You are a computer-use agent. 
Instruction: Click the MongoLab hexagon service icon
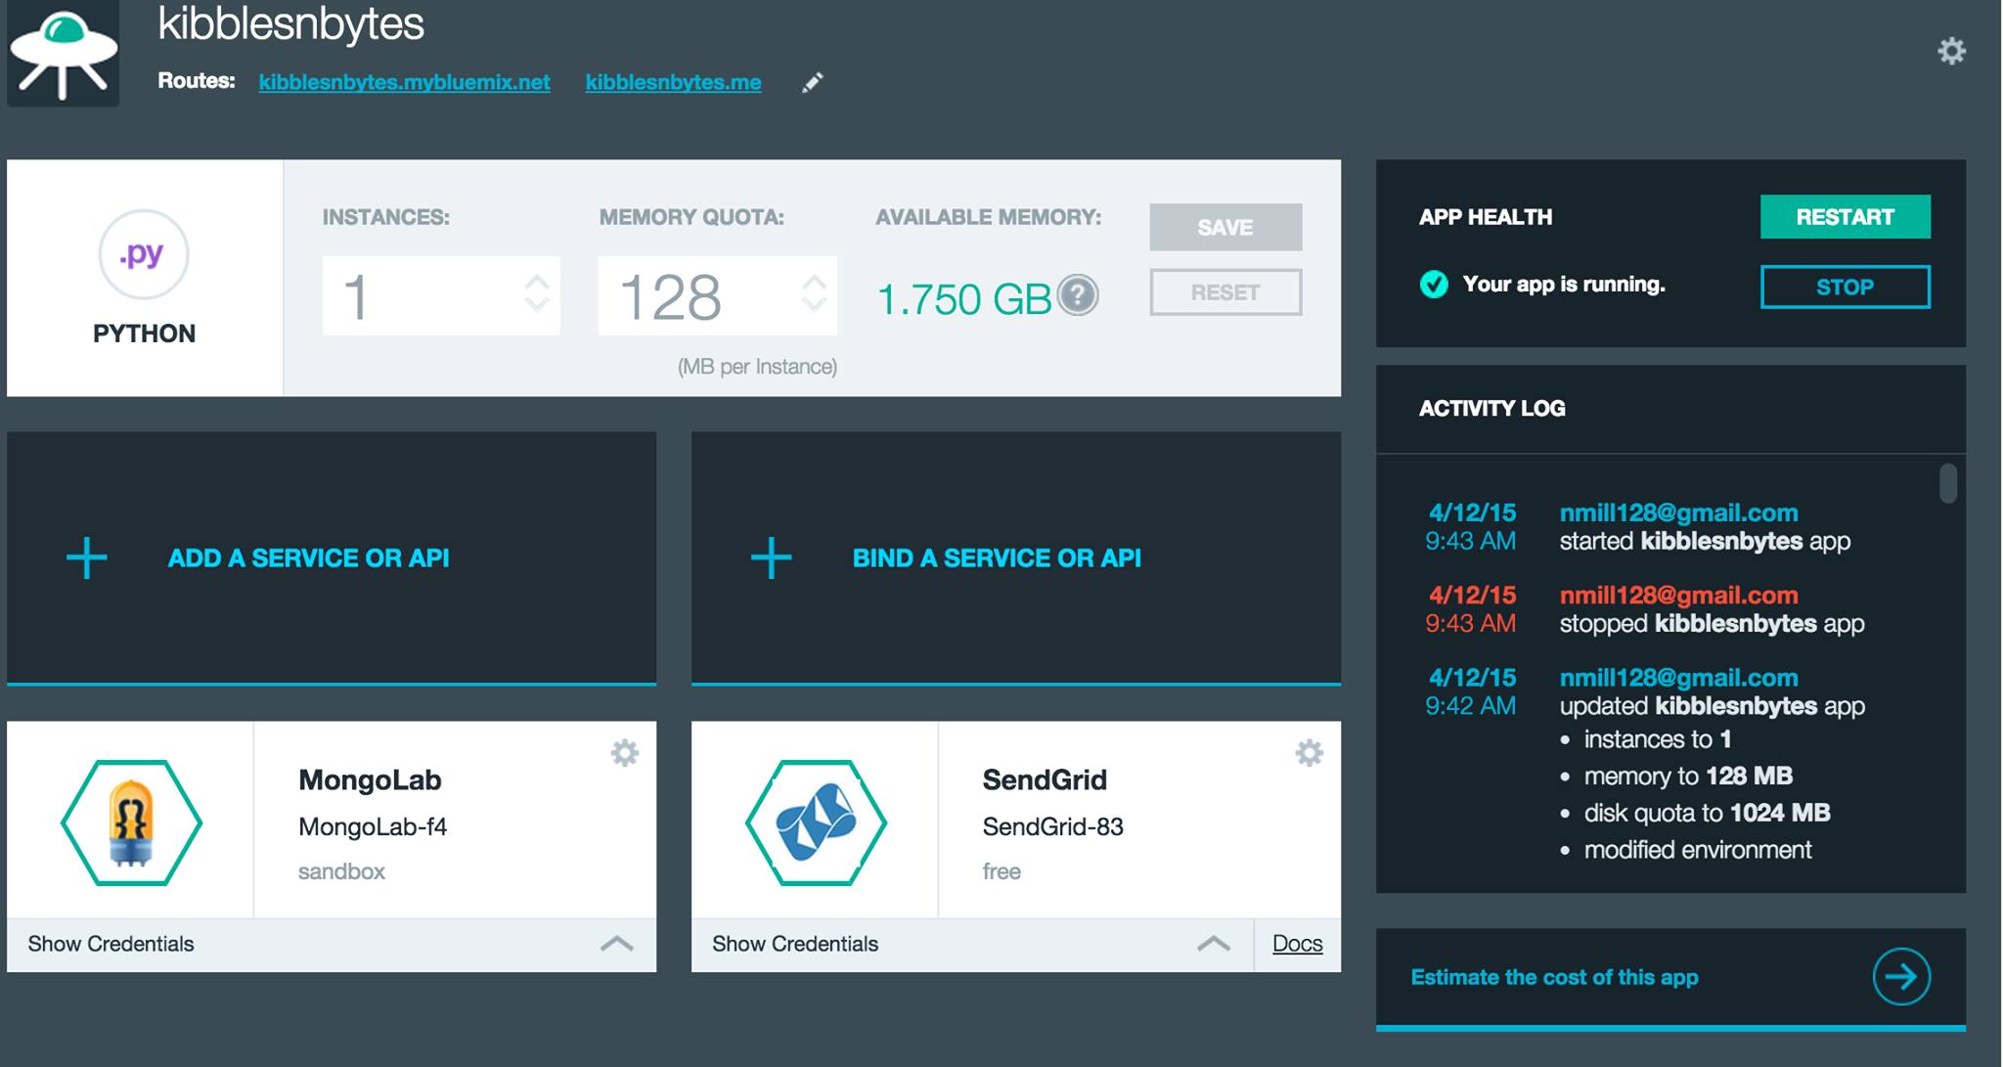click(132, 822)
